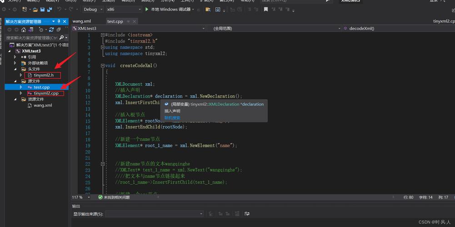Click the pending changes filter clock icon
455x227 pixels.
(41, 30)
